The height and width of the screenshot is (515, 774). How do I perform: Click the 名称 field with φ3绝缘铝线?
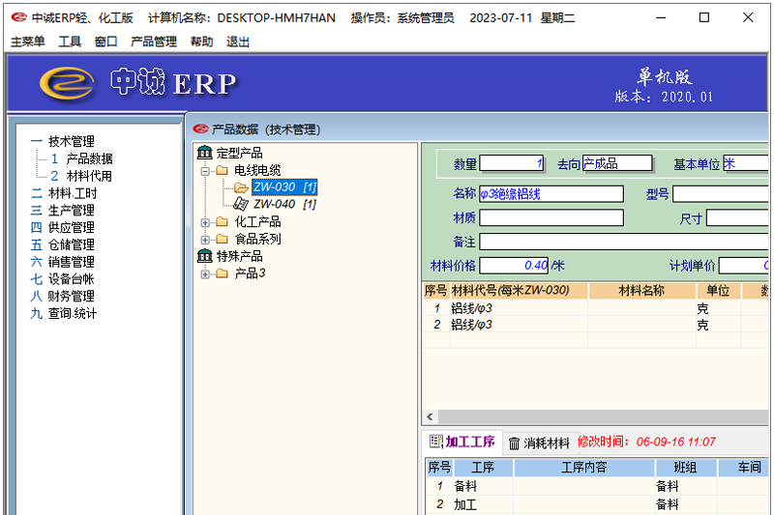pos(551,193)
